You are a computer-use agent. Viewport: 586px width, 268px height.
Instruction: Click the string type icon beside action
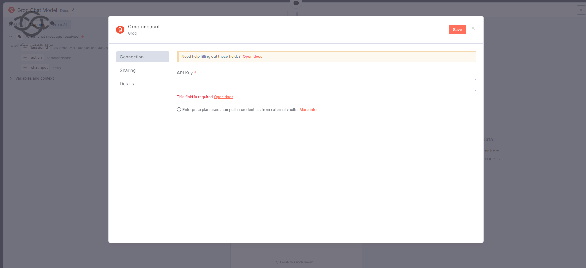25,57
